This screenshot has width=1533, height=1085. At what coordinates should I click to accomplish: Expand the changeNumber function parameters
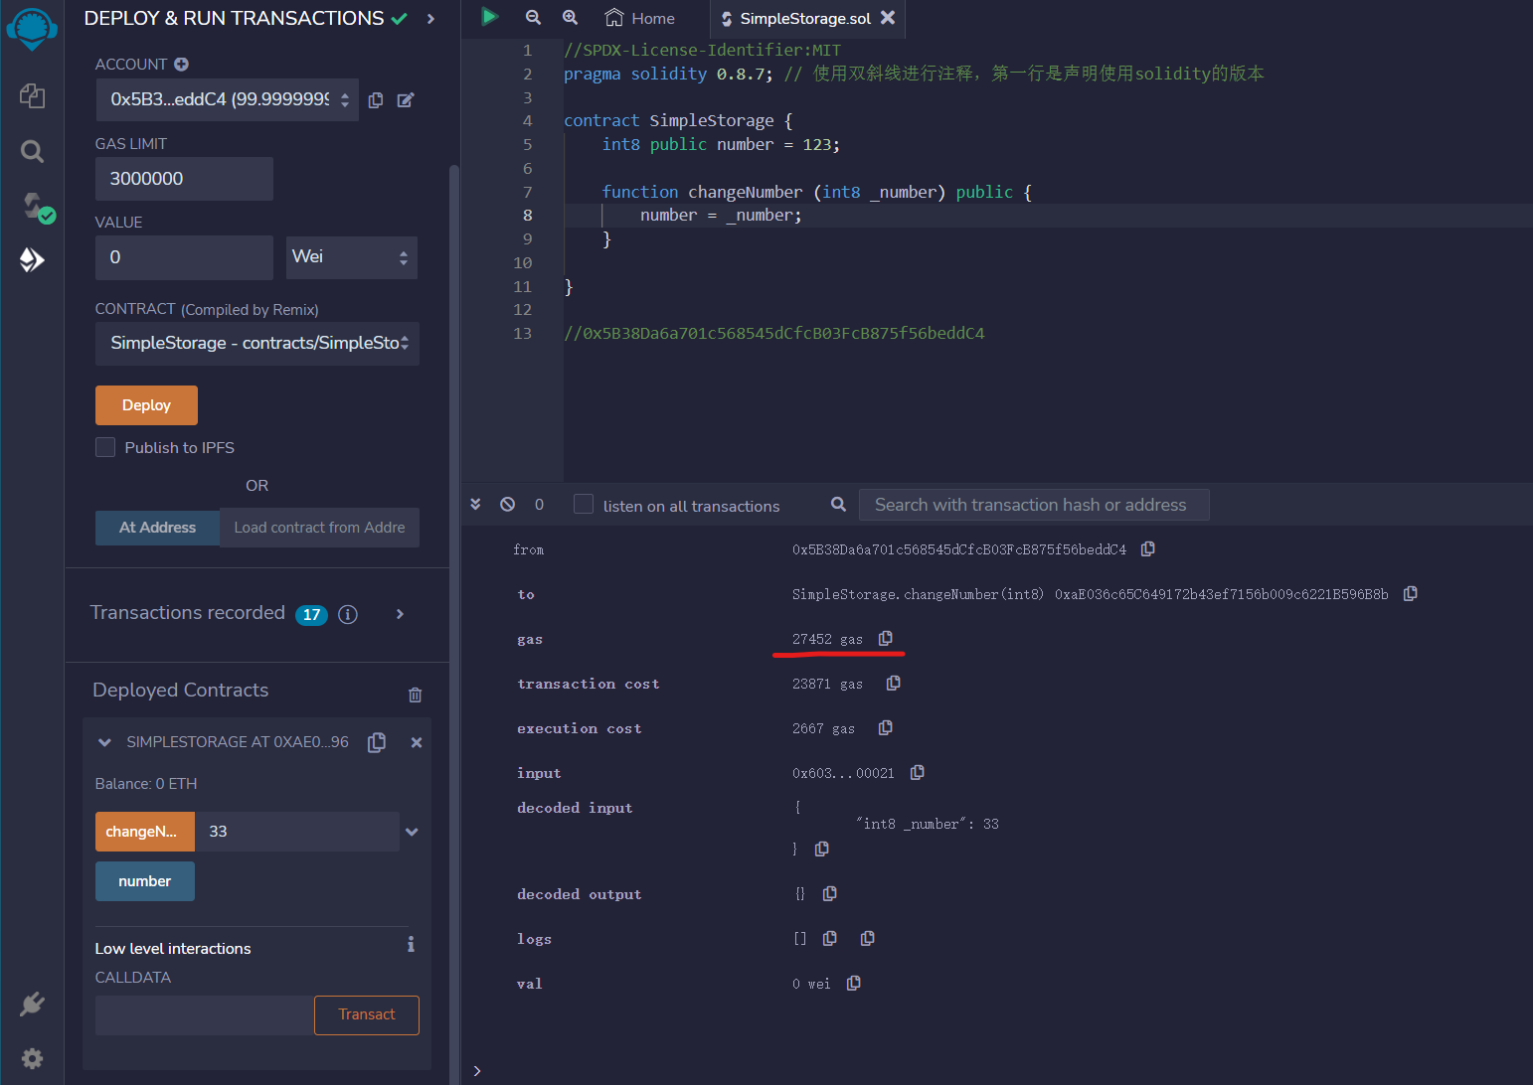click(x=412, y=832)
